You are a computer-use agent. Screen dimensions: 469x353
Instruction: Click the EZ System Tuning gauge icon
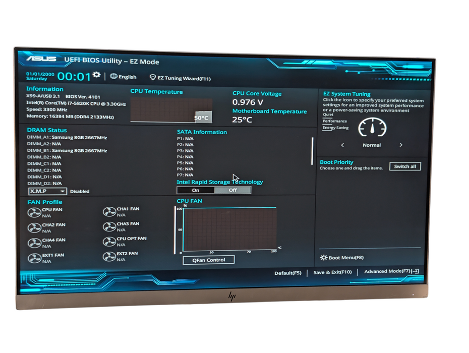[x=372, y=128]
